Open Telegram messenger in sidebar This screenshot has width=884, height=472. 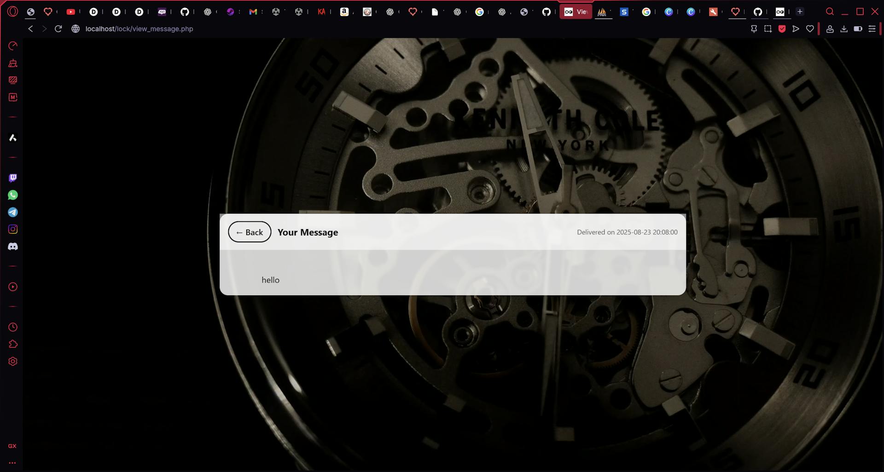coord(13,212)
